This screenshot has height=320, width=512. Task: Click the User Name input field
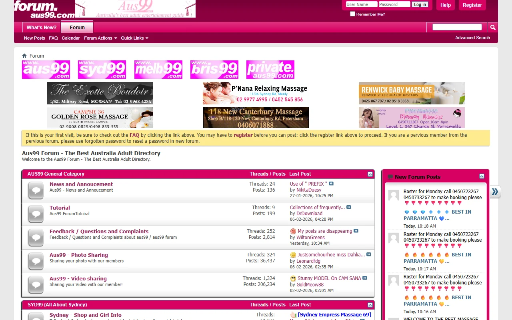click(x=360, y=4)
